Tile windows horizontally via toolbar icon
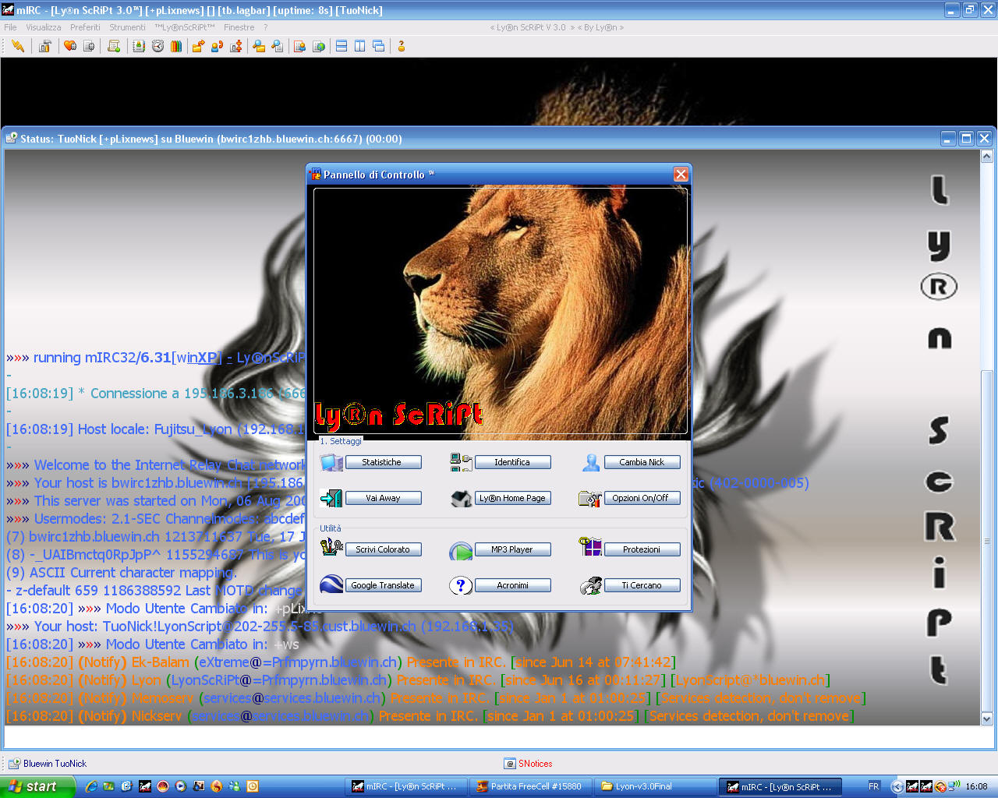 click(342, 46)
